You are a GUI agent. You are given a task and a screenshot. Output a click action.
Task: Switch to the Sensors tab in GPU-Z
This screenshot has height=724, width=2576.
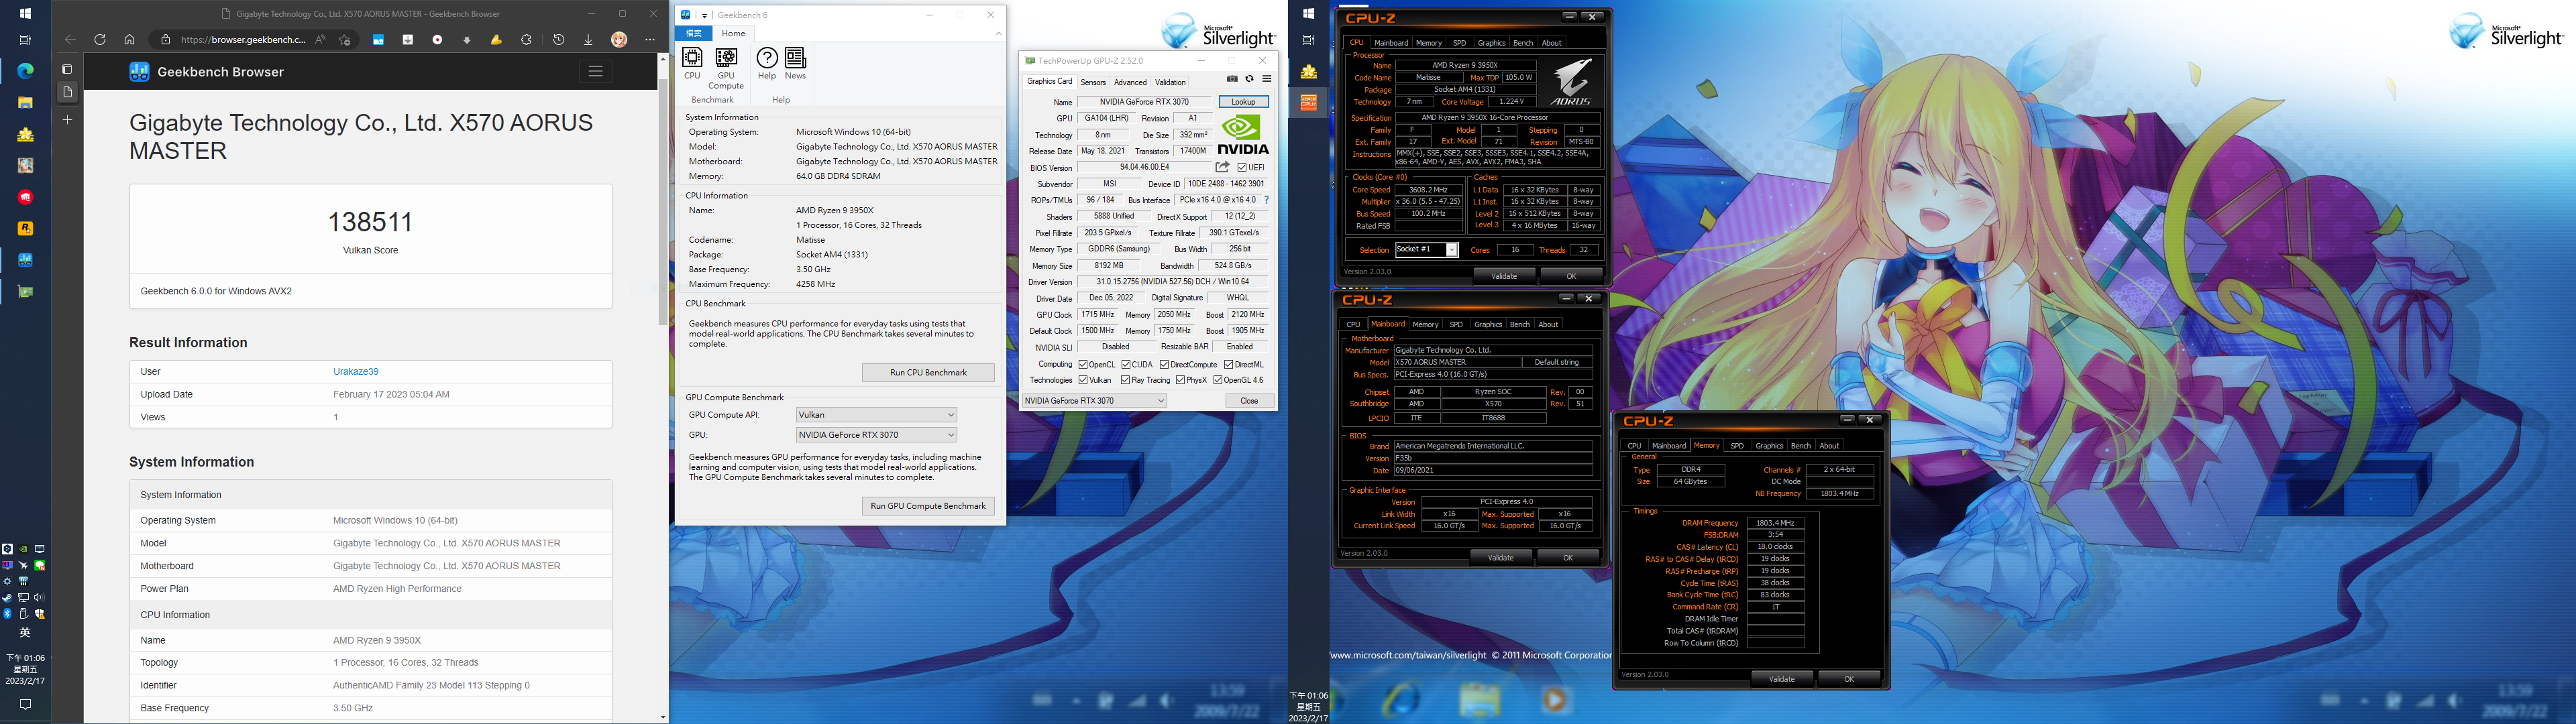coord(1093,82)
